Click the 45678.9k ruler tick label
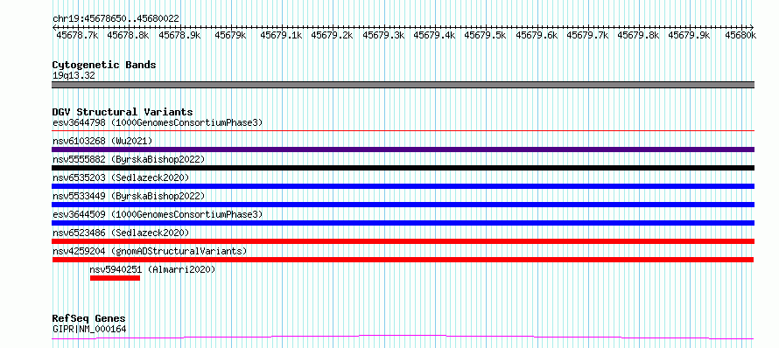 point(179,35)
